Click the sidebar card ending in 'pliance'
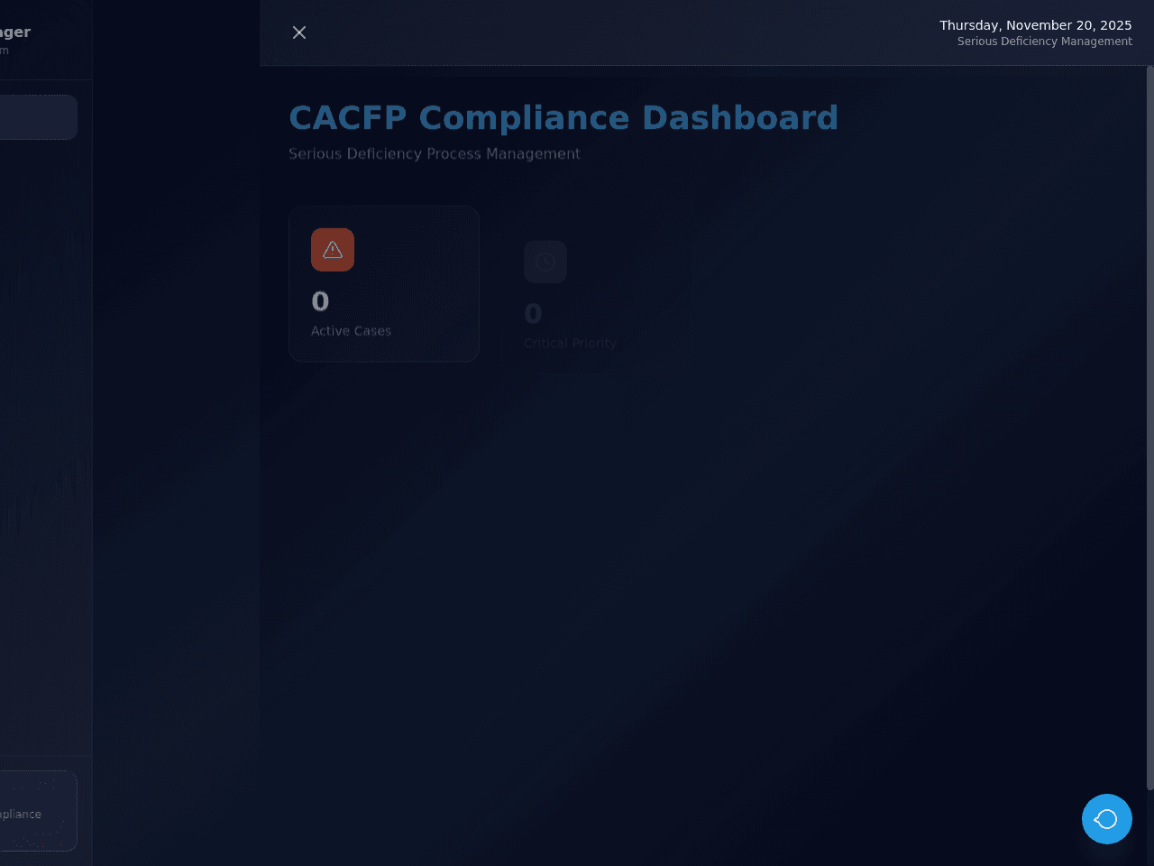Screen dimensions: 1154x866 [39, 811]
